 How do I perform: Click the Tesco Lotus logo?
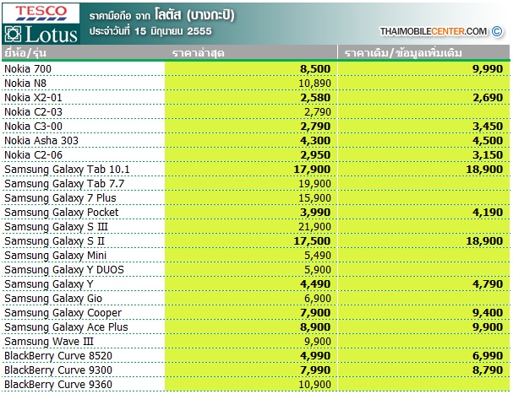pos(41,24)
